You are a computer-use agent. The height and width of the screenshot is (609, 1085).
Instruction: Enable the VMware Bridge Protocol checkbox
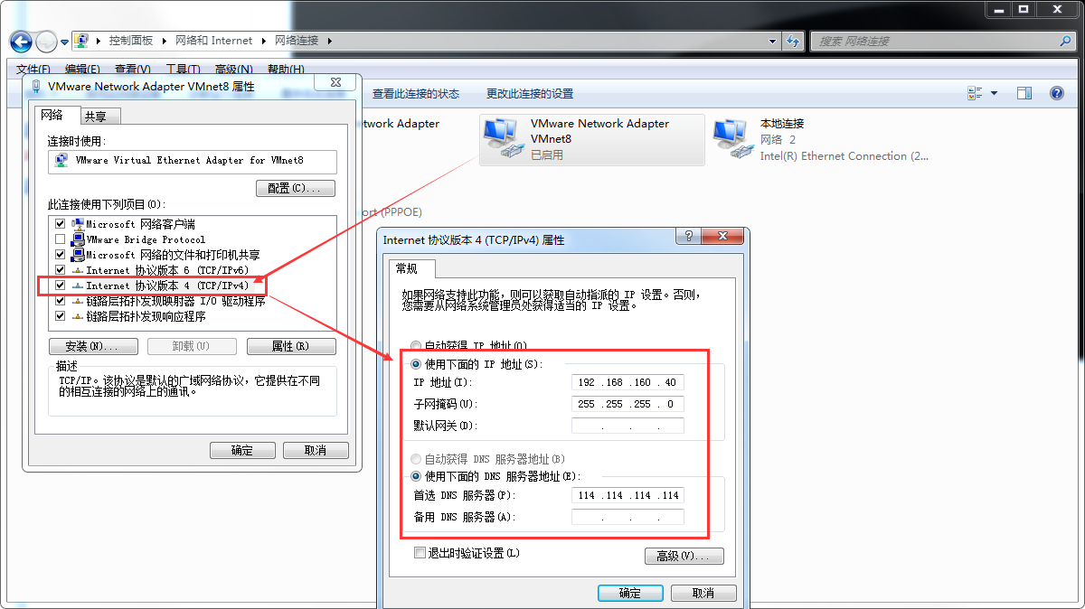tap(60, 239)
